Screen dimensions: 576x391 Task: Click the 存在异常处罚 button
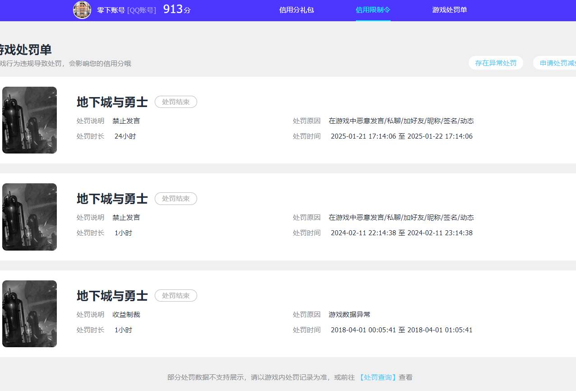point(496,63)
